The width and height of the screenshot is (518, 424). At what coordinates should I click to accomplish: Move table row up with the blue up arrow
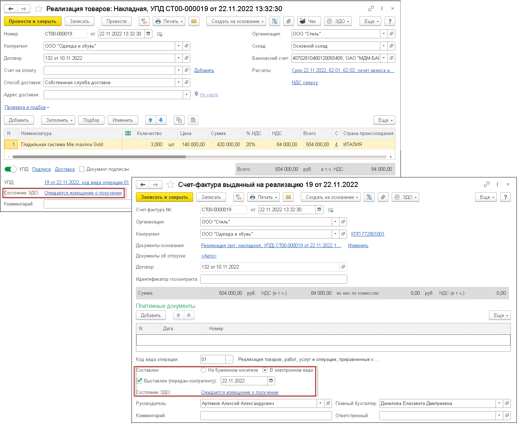point(151,120)
